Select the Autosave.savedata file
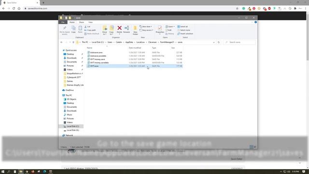Image resolution: width=309 pixels, height=174 pixels. tap(134, 56)
